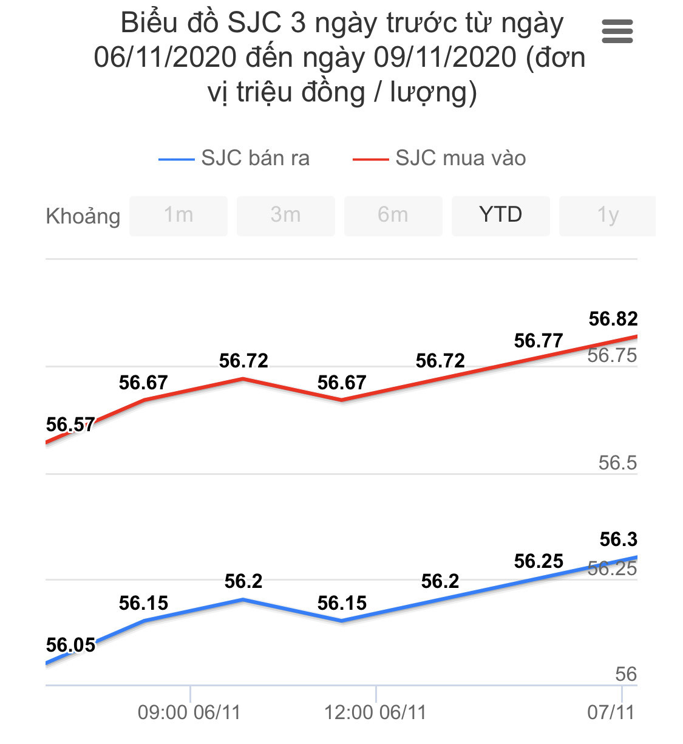
Task: Click the red line in SJC mua vào legend
Action: [370, 160]
